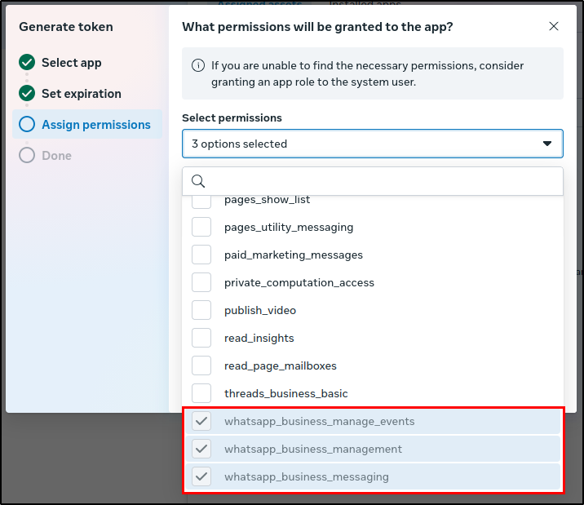Deselect whatsapp_business_management permission

[201, 450]
